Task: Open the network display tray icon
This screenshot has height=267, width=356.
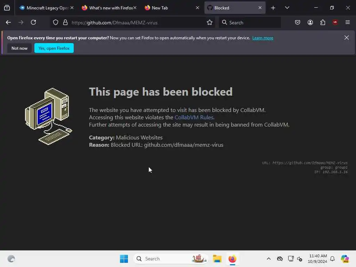Action: pos(291,259)
